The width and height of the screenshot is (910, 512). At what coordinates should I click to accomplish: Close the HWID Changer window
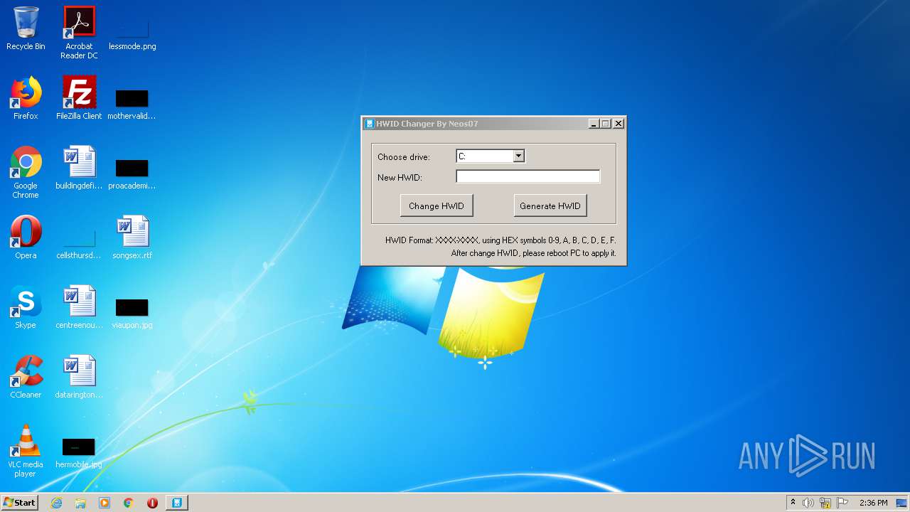click(x=619, y=124)
